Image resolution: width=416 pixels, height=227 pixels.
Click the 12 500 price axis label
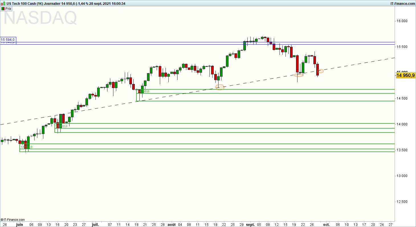click(x=402, y=202)
